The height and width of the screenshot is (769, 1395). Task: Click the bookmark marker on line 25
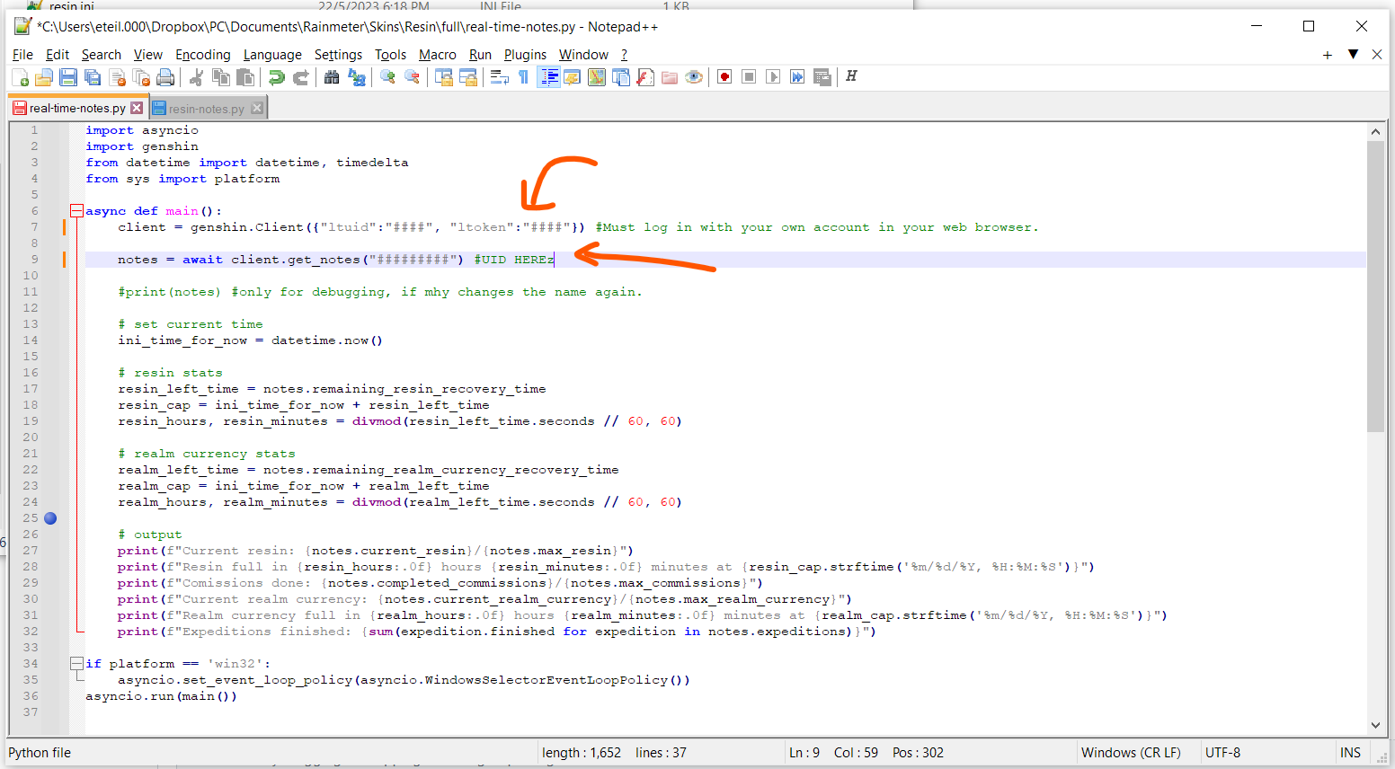click(50, 518)
